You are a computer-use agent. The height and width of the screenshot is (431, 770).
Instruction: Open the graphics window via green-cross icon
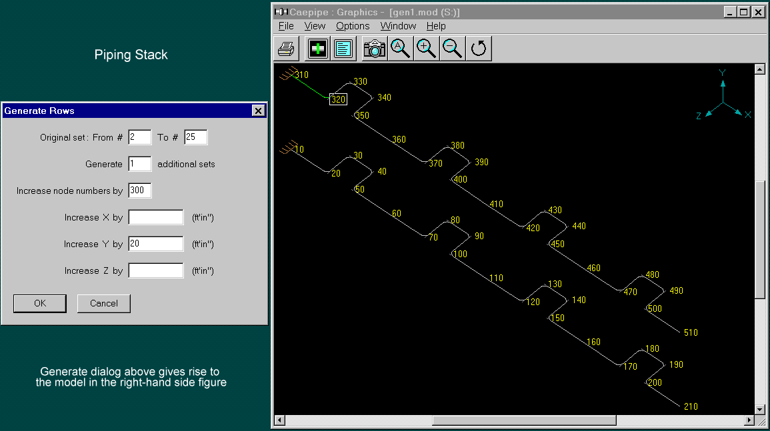[x=318, y=49]
